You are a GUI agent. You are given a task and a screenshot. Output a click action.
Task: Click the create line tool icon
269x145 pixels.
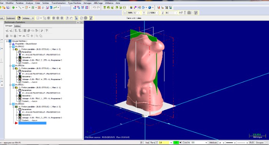pyautogui.click(x=20, y=8)
